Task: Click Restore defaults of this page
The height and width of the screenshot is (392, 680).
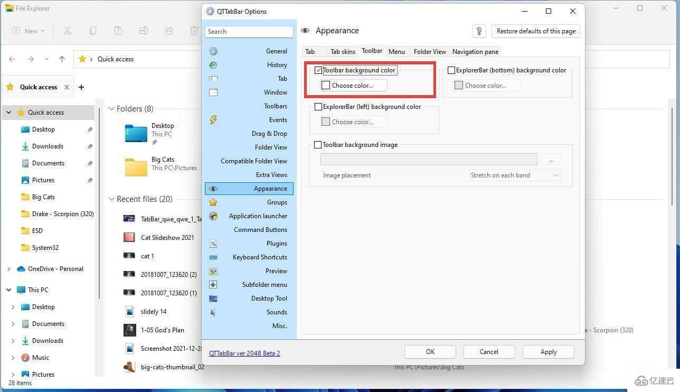Action: 536,31
